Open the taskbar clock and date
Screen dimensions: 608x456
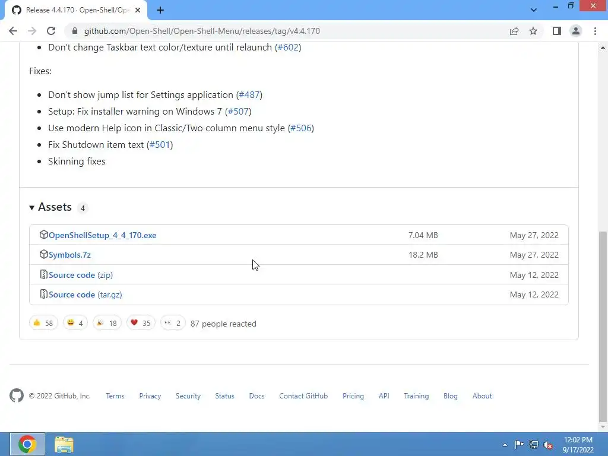(578, 445)
